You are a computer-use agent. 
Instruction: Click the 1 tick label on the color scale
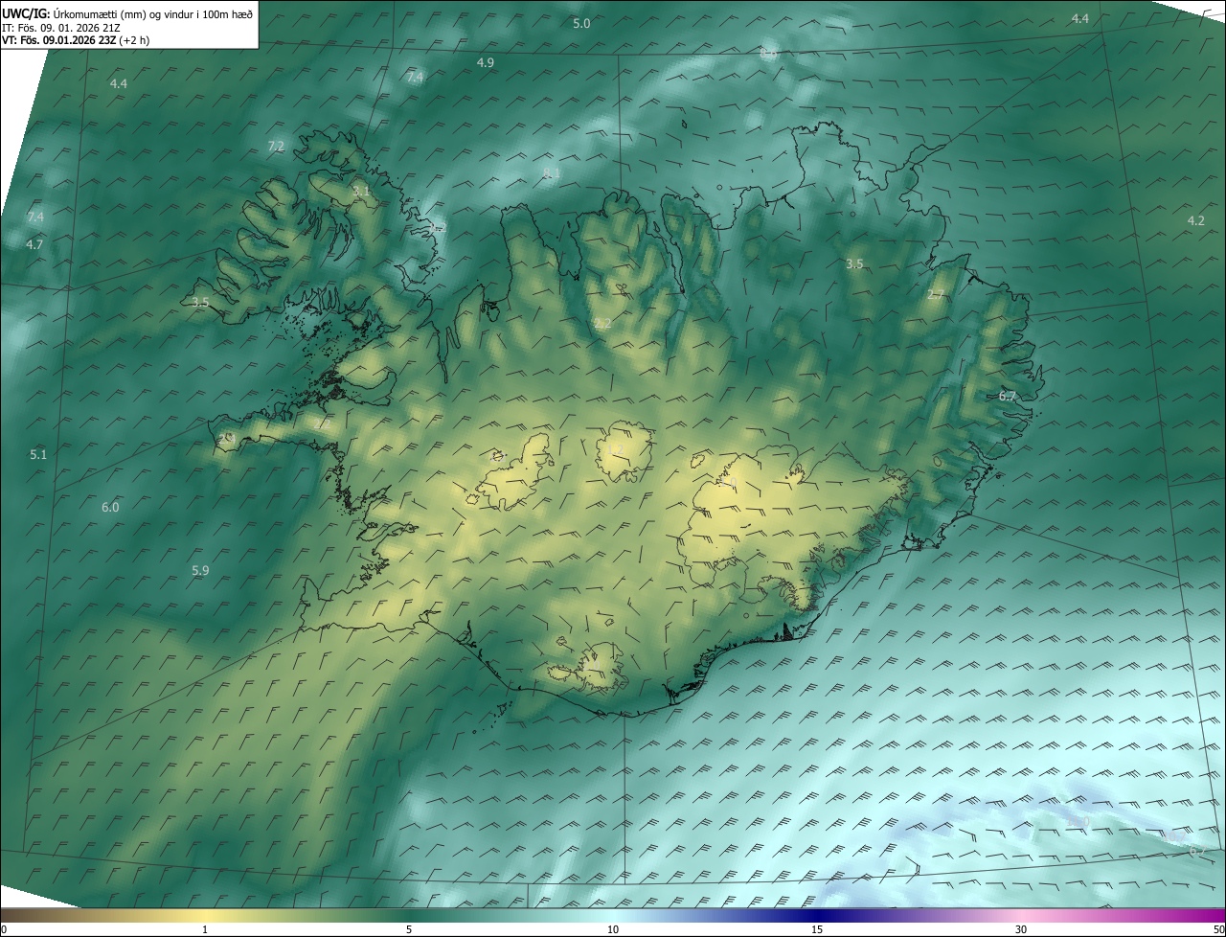tap(205, 929)
